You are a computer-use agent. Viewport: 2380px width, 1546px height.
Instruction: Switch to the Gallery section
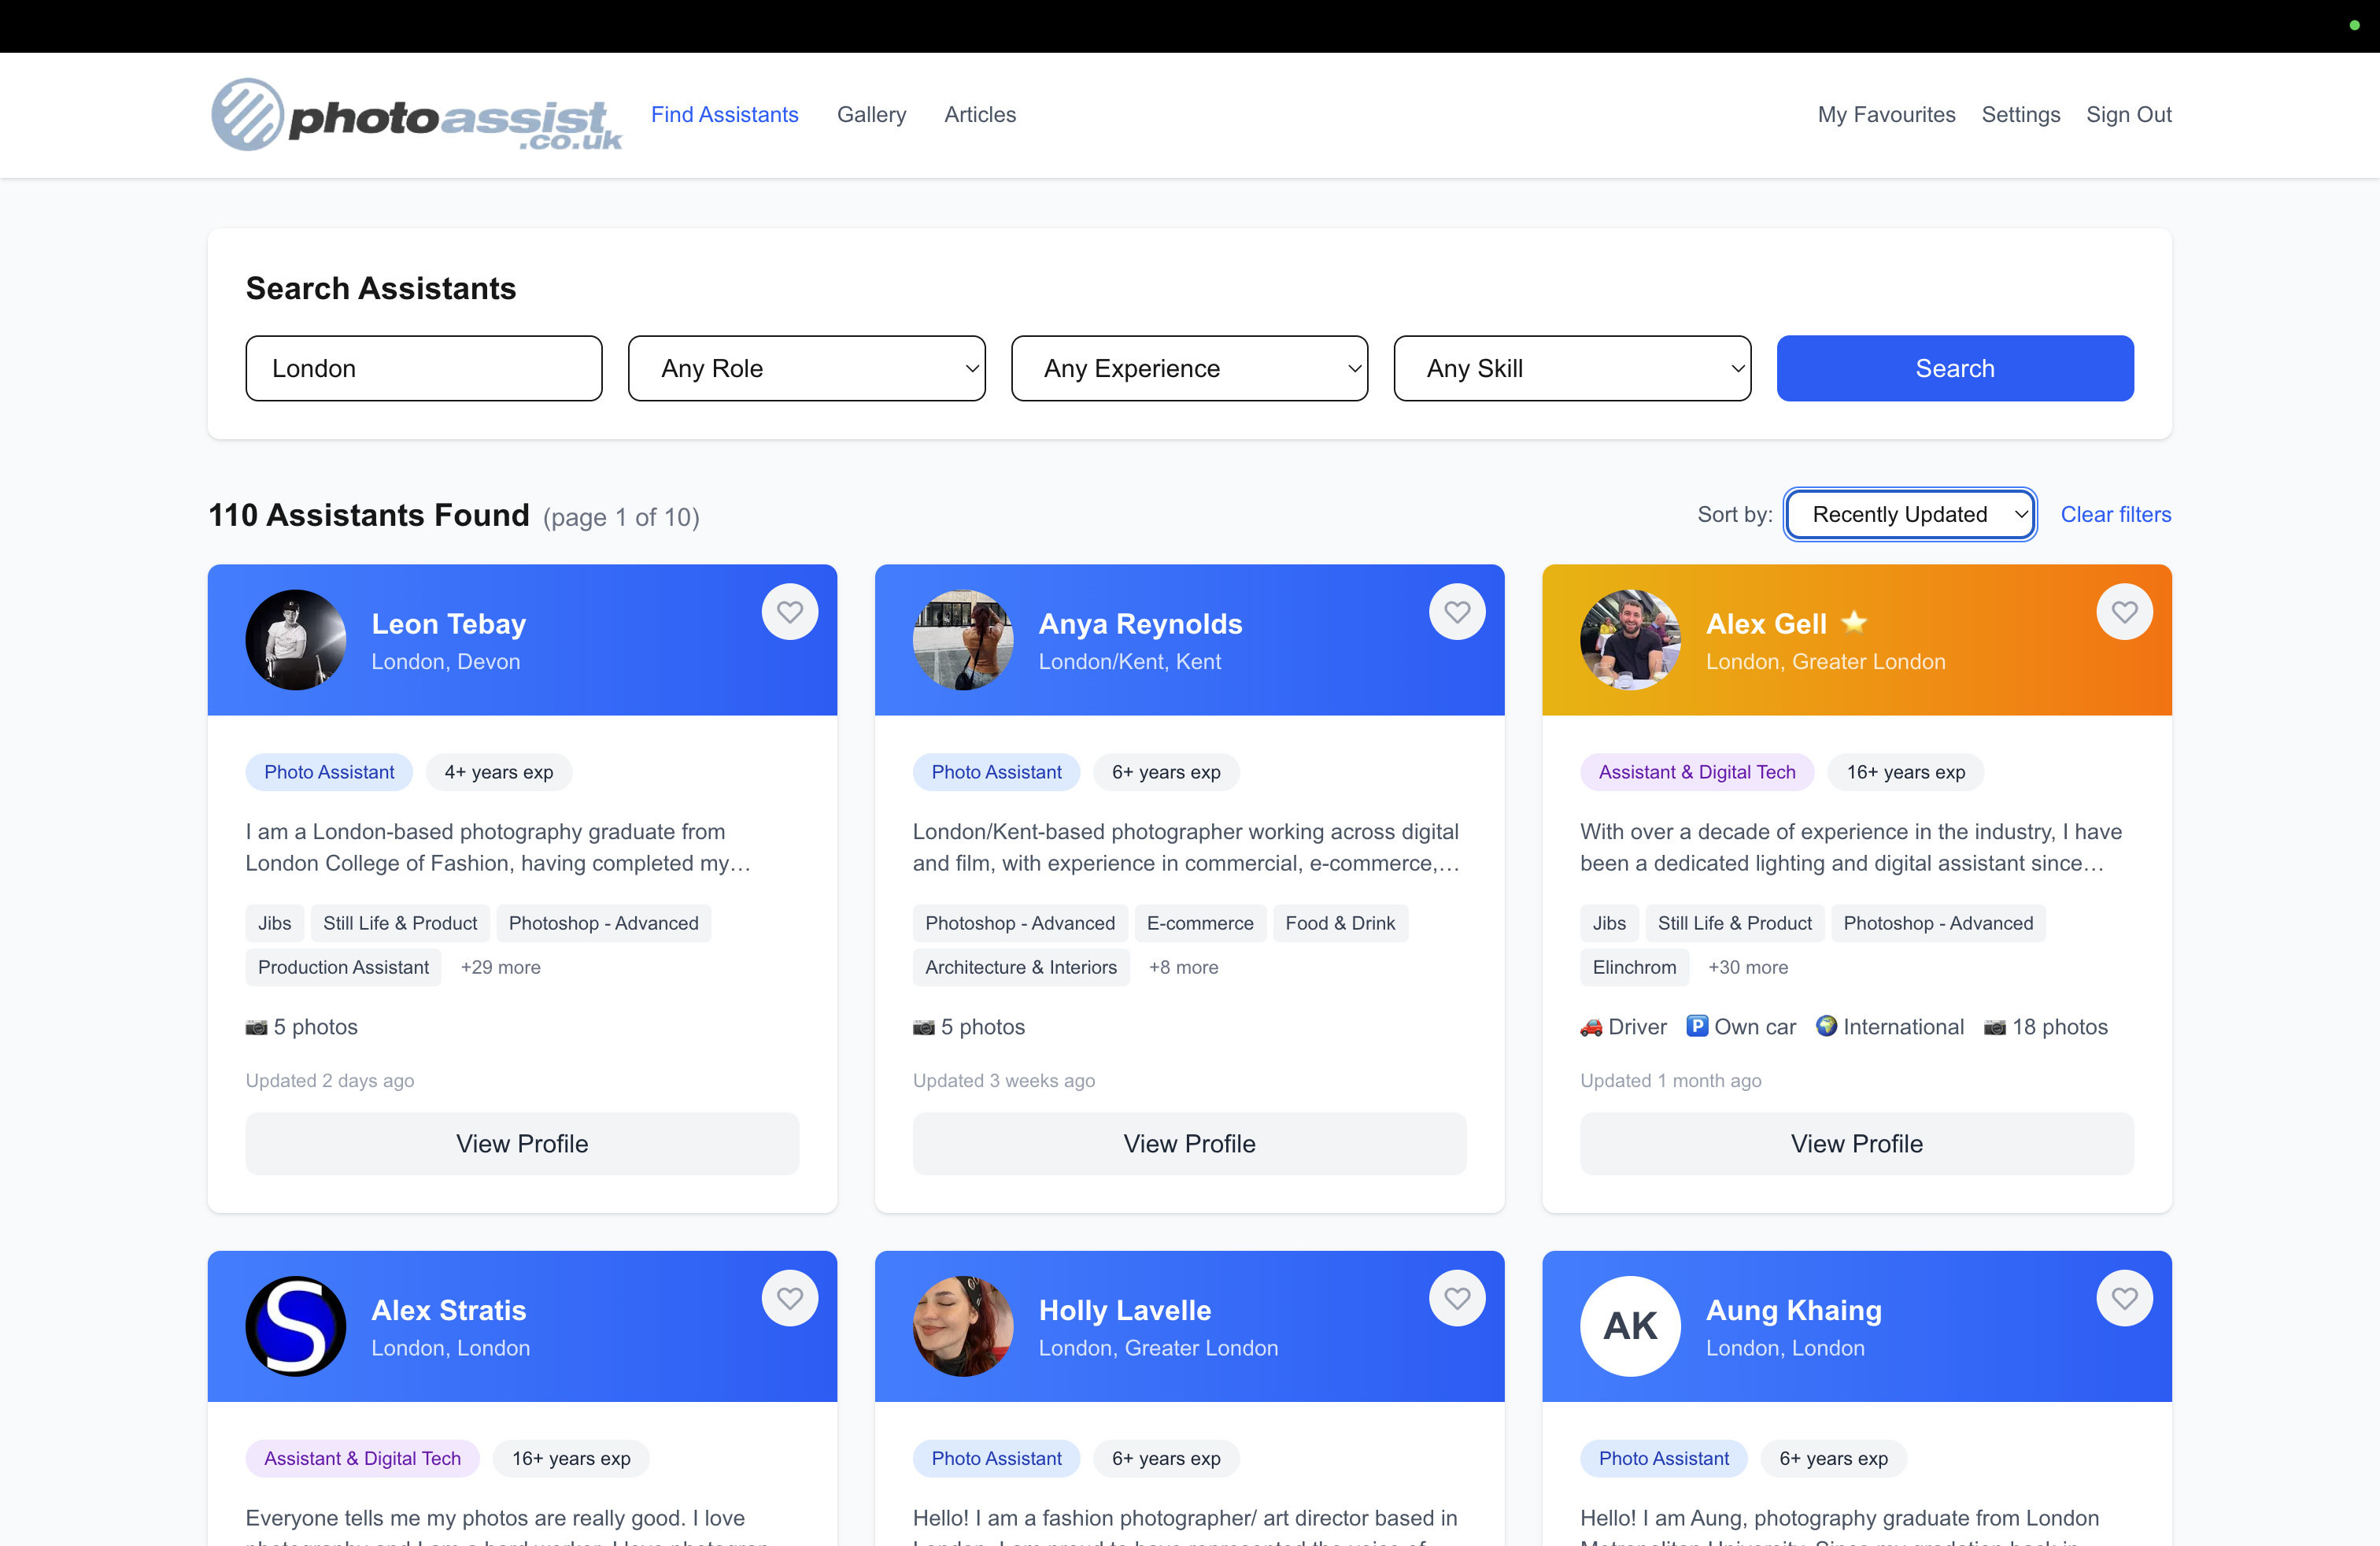[x=871, y=114]
